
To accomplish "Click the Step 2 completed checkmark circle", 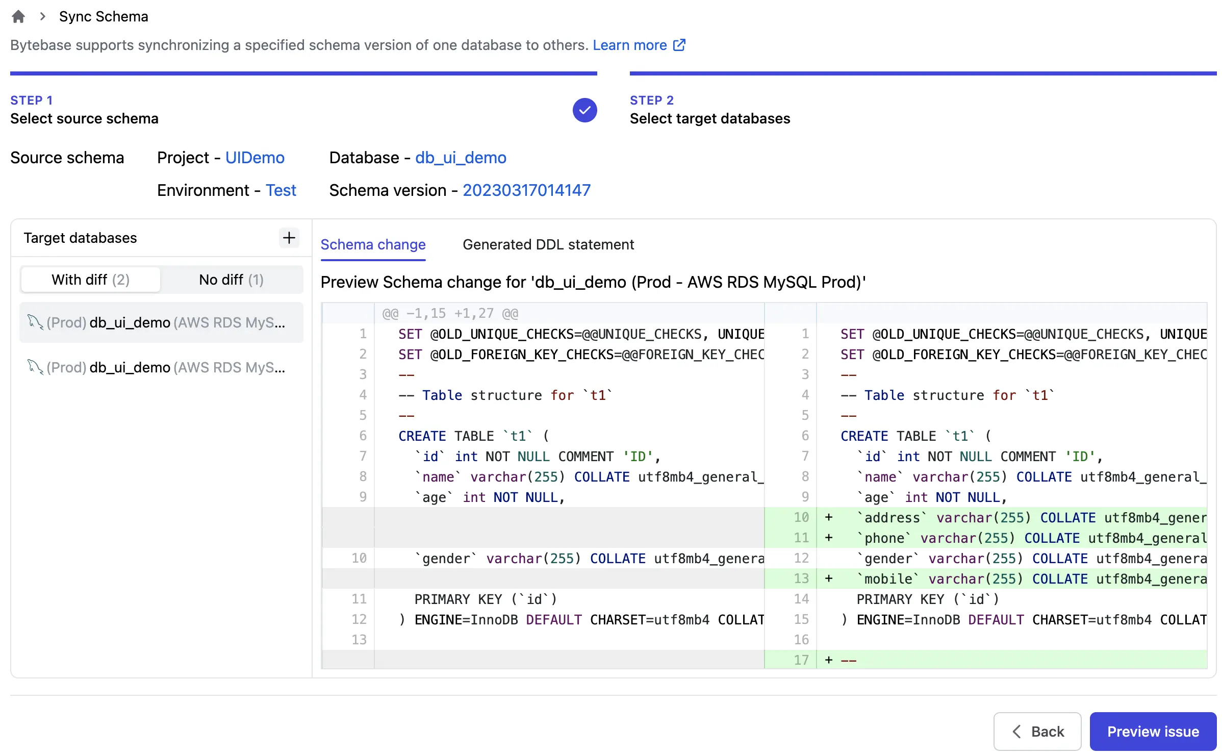I will (585, 110).
